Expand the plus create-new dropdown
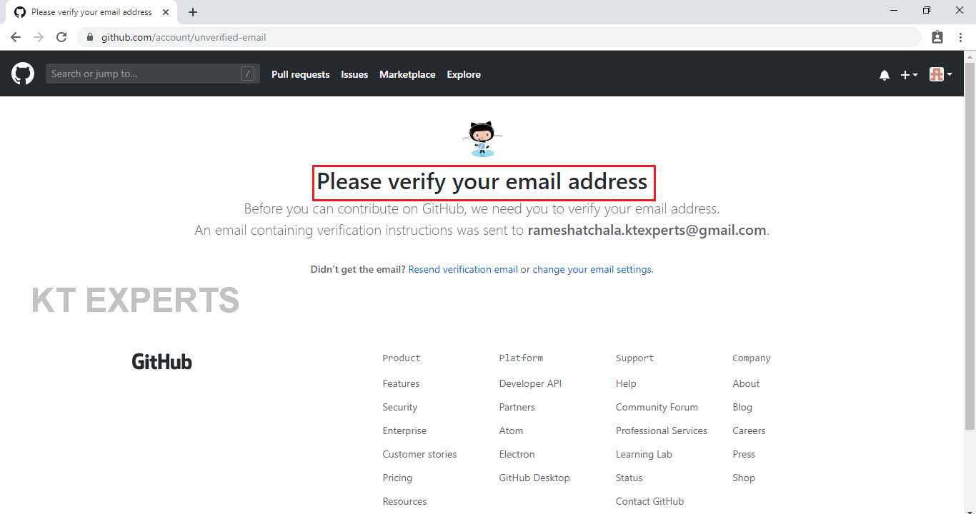 (909, 75)
